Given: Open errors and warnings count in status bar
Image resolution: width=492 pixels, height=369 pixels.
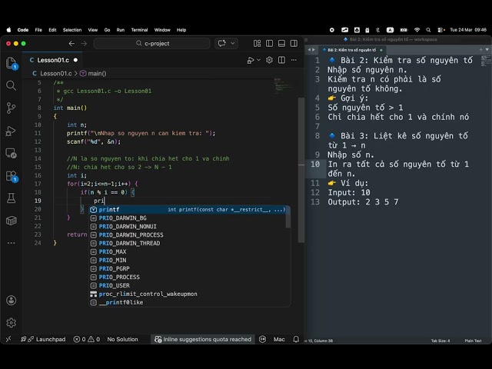Looking at the screenshot, I should (x=87, y=339).
